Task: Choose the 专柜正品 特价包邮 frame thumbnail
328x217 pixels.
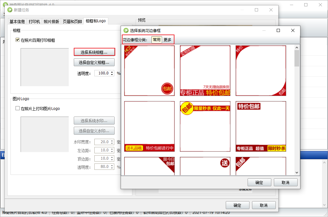Action: tap(205, 71)
